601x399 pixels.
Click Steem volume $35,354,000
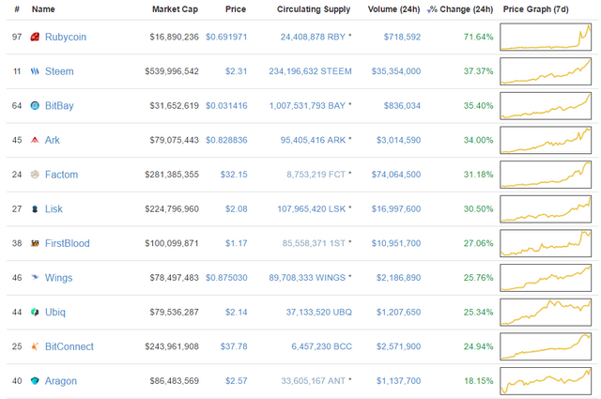[x=396, y=71]
